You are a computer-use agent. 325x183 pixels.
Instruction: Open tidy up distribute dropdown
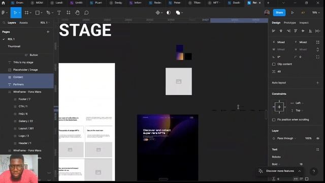318,31
